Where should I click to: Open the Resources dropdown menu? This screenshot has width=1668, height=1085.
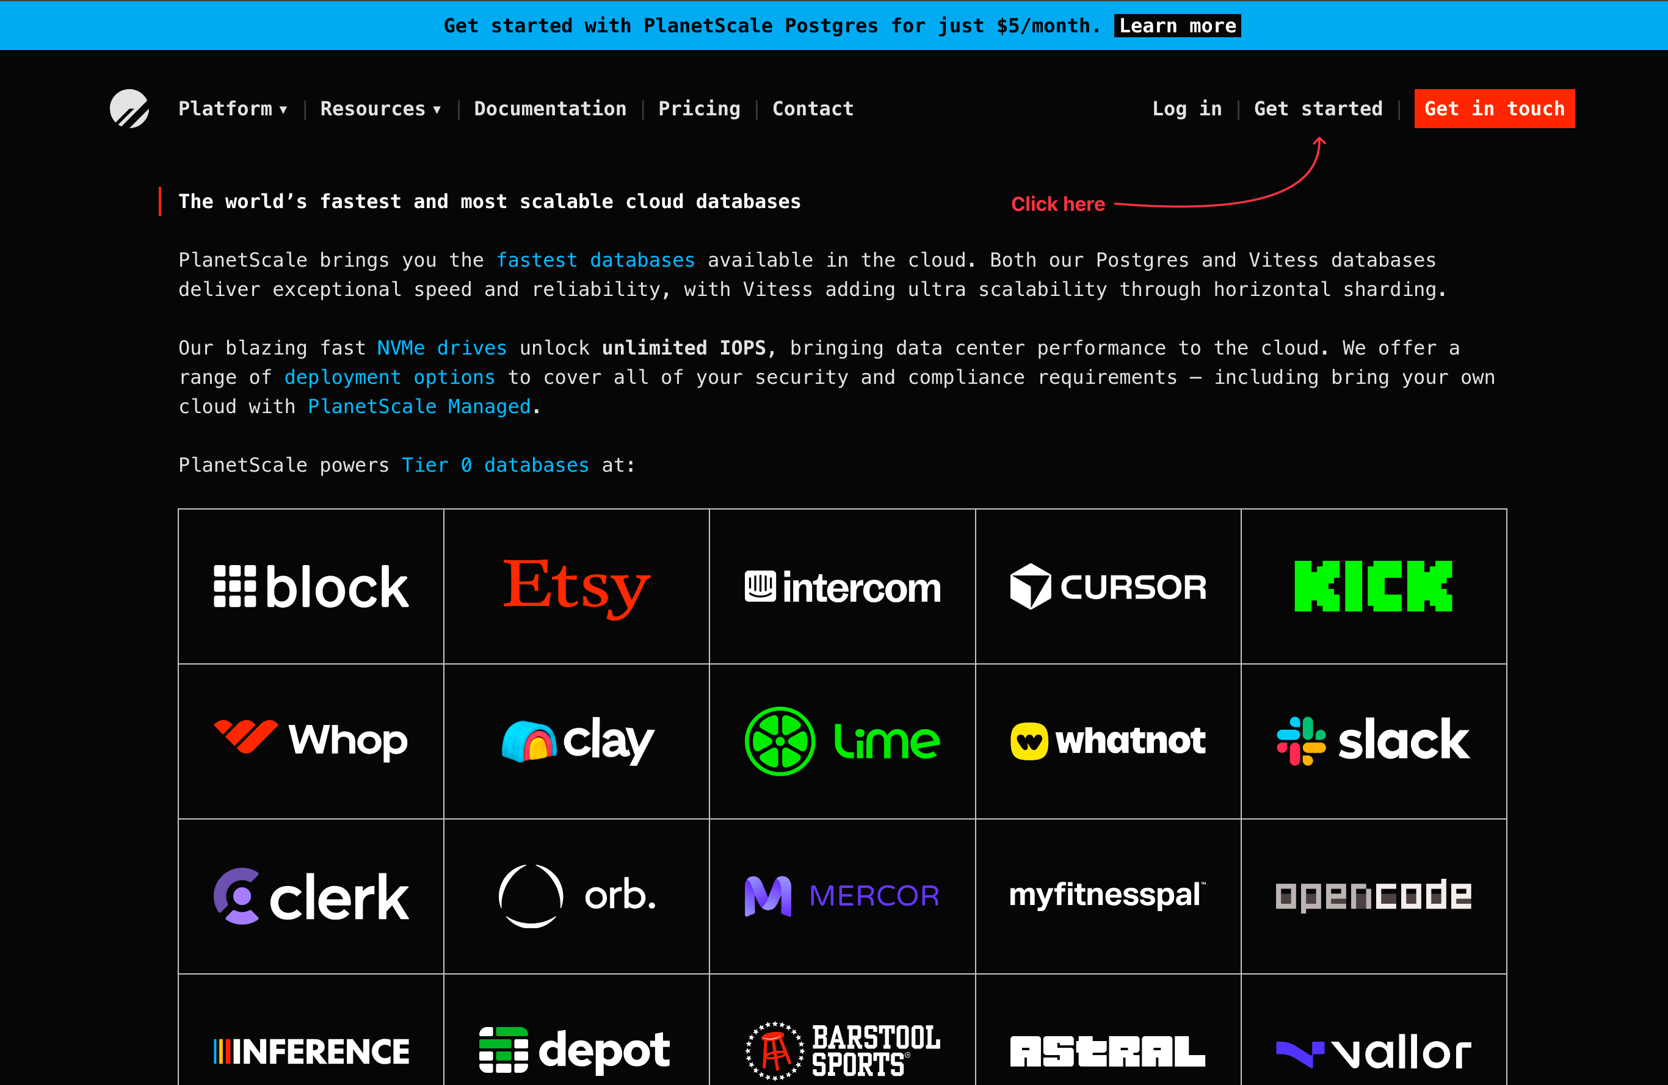(x=380, y=109)
